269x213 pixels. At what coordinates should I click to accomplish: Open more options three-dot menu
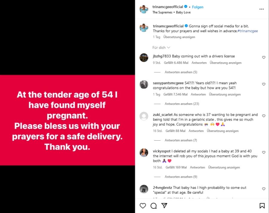coord(262,9)
